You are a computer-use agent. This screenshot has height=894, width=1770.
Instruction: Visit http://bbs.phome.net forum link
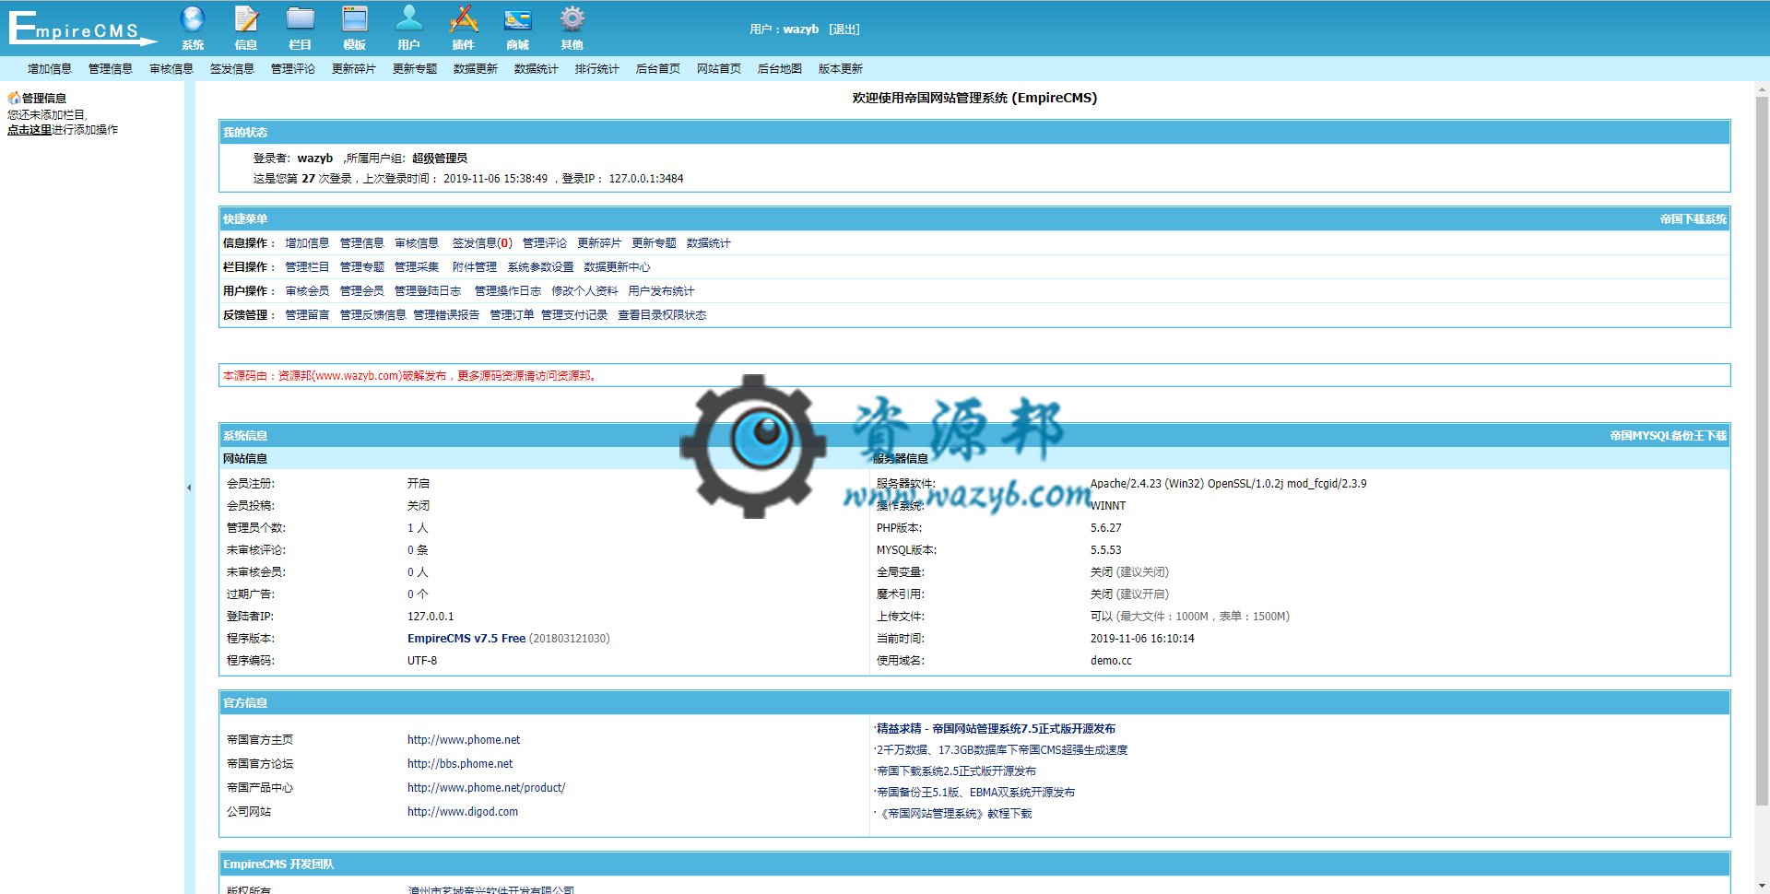(460, 764)
